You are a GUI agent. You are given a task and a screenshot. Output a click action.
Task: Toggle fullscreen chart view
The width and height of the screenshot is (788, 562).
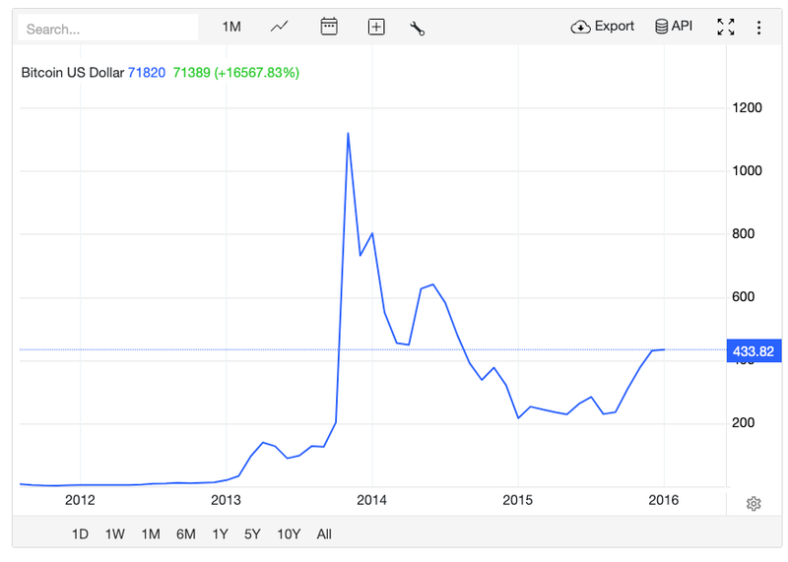coord(726,27)
